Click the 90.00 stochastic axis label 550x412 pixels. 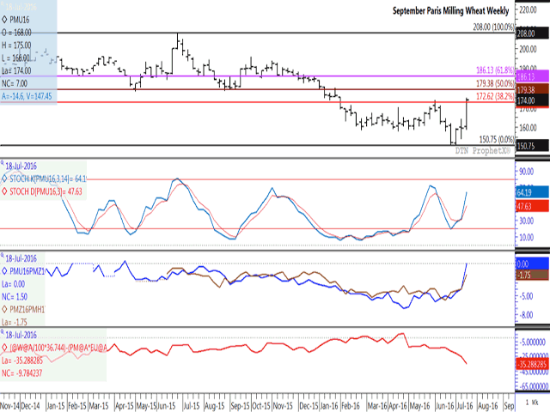[526, 172]
